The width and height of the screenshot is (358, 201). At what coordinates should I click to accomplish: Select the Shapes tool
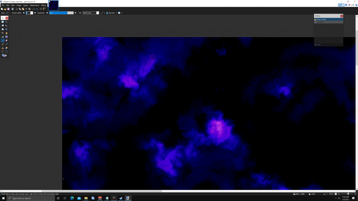4,55
